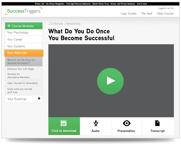
Task: Select lesson Enjoy what you earned, guilt-free
Action: tap(24, 91)
